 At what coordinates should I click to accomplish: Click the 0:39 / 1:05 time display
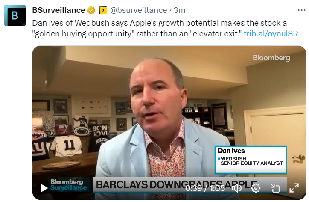[205, 188]
